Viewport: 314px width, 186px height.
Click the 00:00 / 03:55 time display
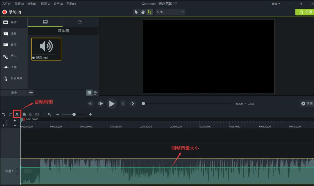245,104
